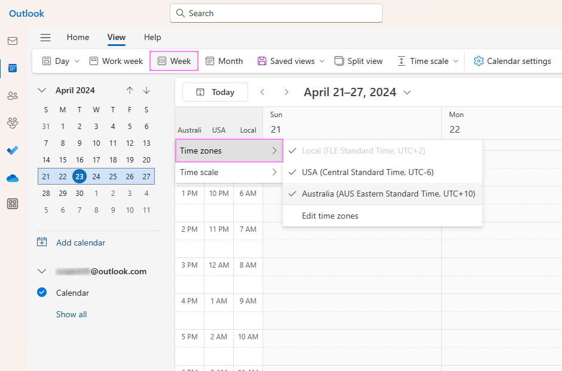This screenshot has height=371, width=562.
Task: Open the People icon in sidebar
Action: (x=13, y=96)
